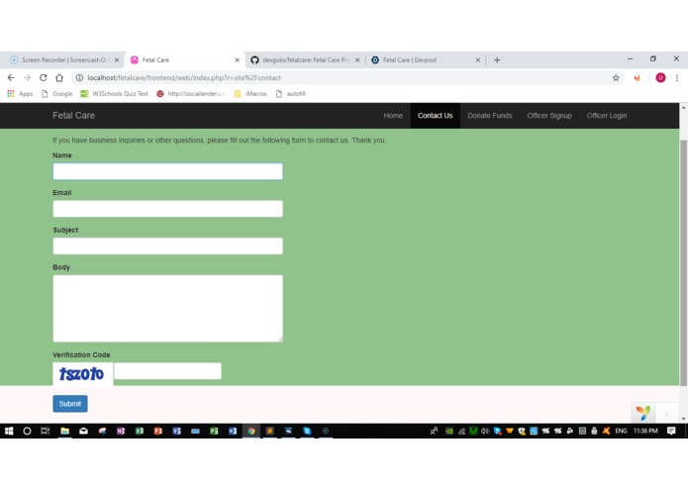Refresh the captcha image tszoto
The image size is (688, 489).
82,374
